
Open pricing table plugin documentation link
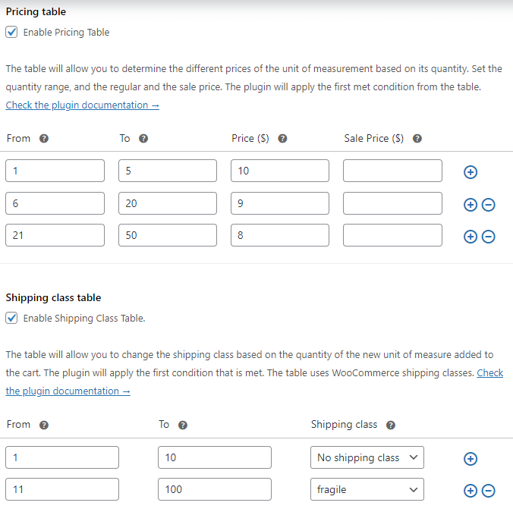tap(83, 105)
